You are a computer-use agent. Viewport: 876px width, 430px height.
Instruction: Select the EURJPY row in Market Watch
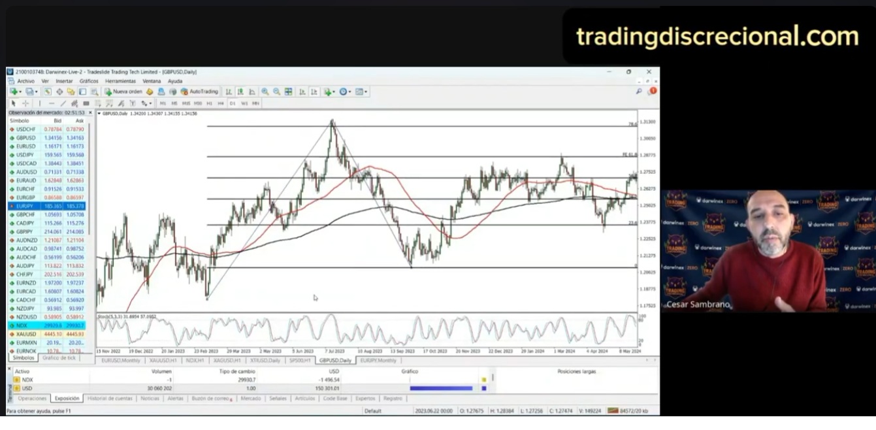click(x=47, y=206)
